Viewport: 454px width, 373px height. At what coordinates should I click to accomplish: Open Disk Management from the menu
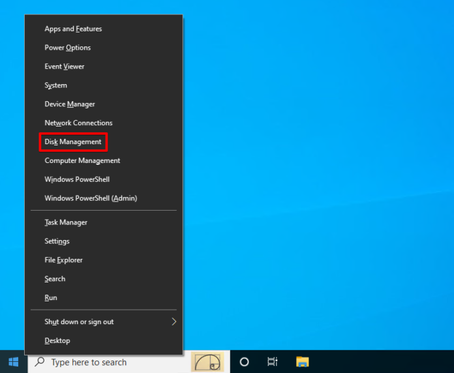pyautogui.click(x=73, y=142)
